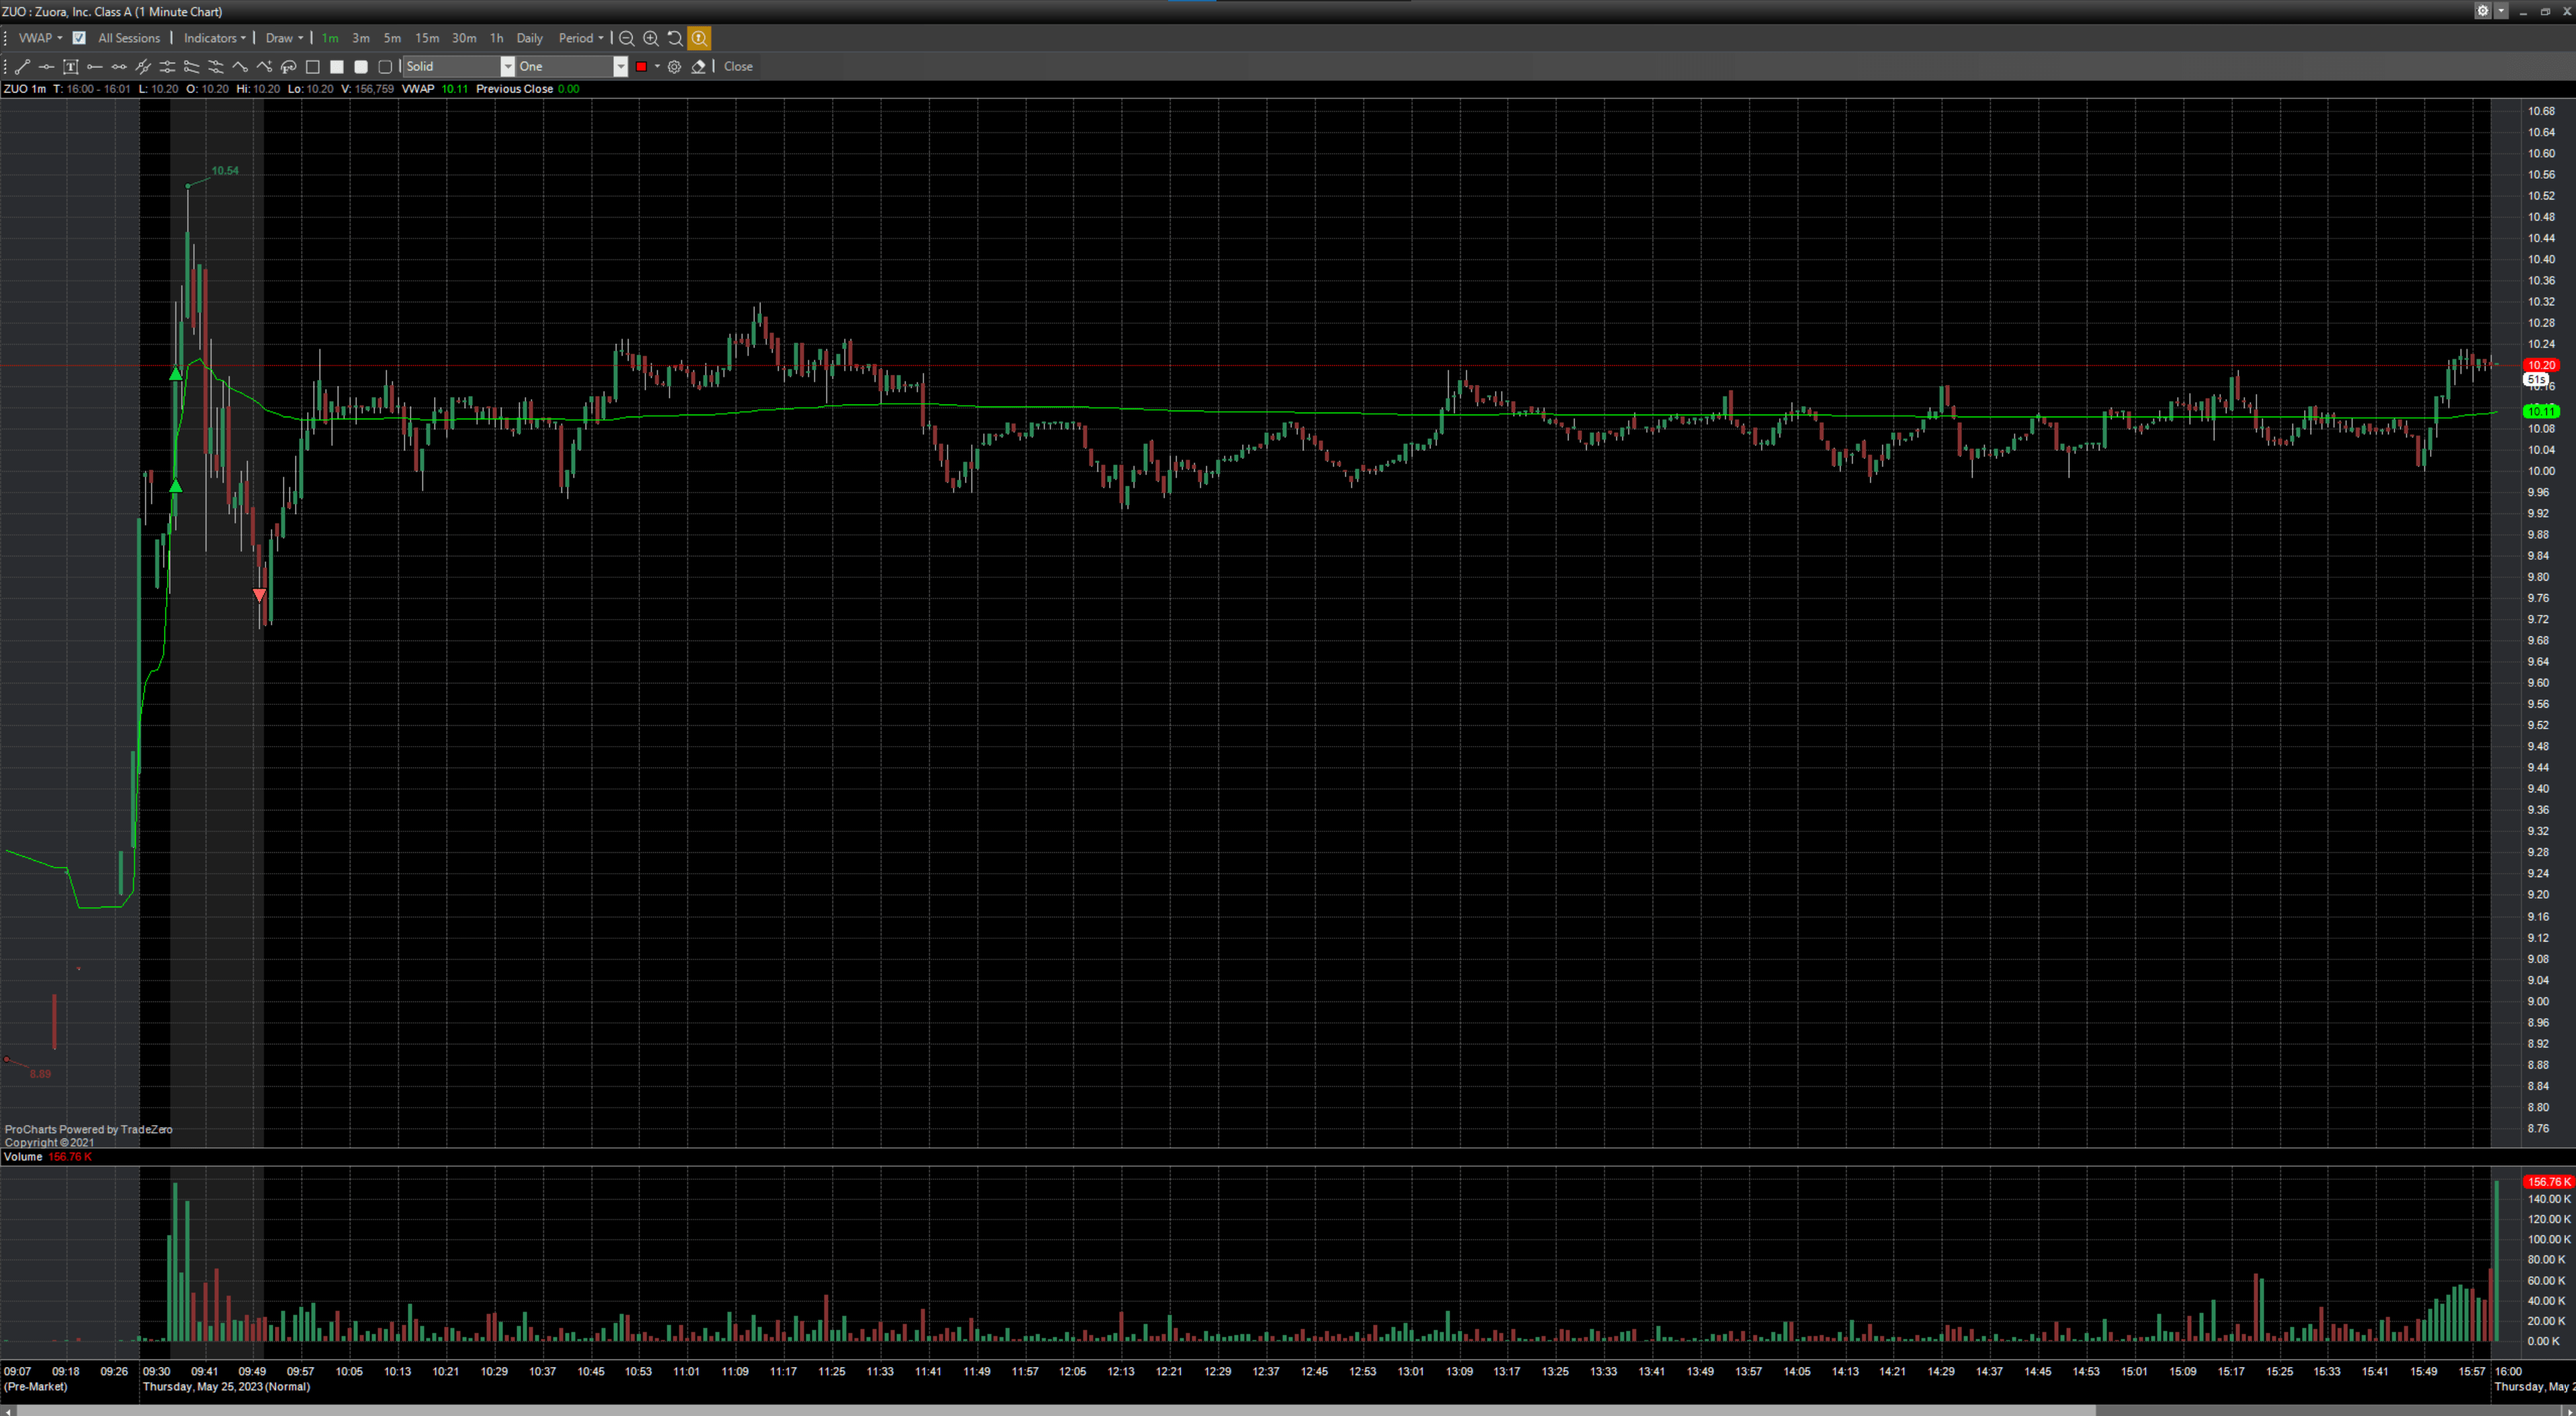Toggle the All Sessions checkbox
The width and height of the screenshot is (2576, 1416).
(x=79, y=38)
